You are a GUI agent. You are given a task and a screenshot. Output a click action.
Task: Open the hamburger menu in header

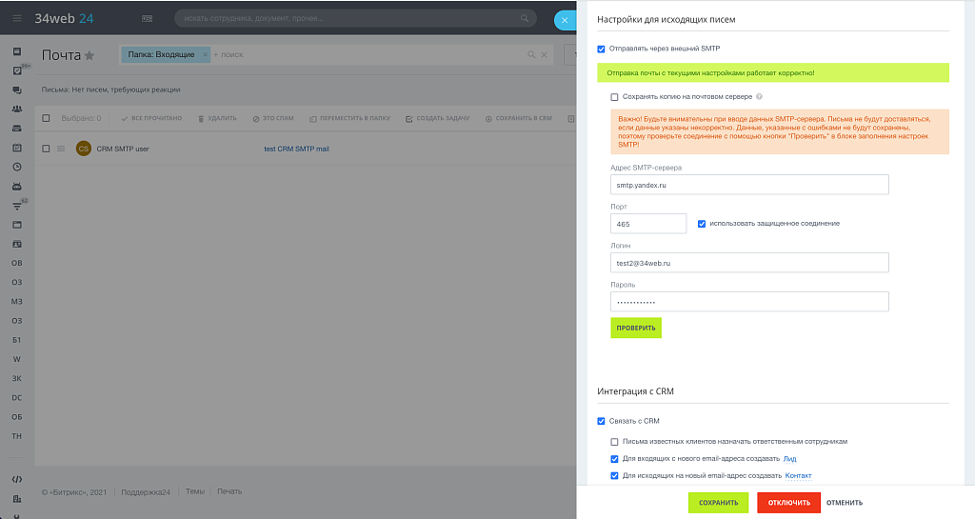(16, 18)
